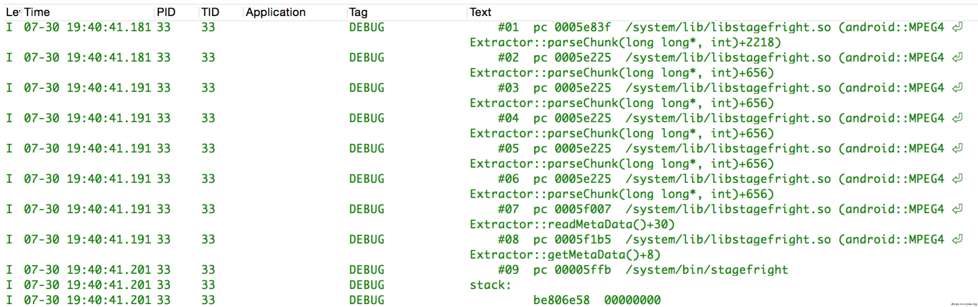Click wrap arrow icon on #07 row
The image size is (978, 307).
coord(957,209)
